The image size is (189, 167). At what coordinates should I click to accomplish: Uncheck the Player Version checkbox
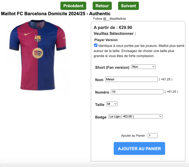coord(96,45)
